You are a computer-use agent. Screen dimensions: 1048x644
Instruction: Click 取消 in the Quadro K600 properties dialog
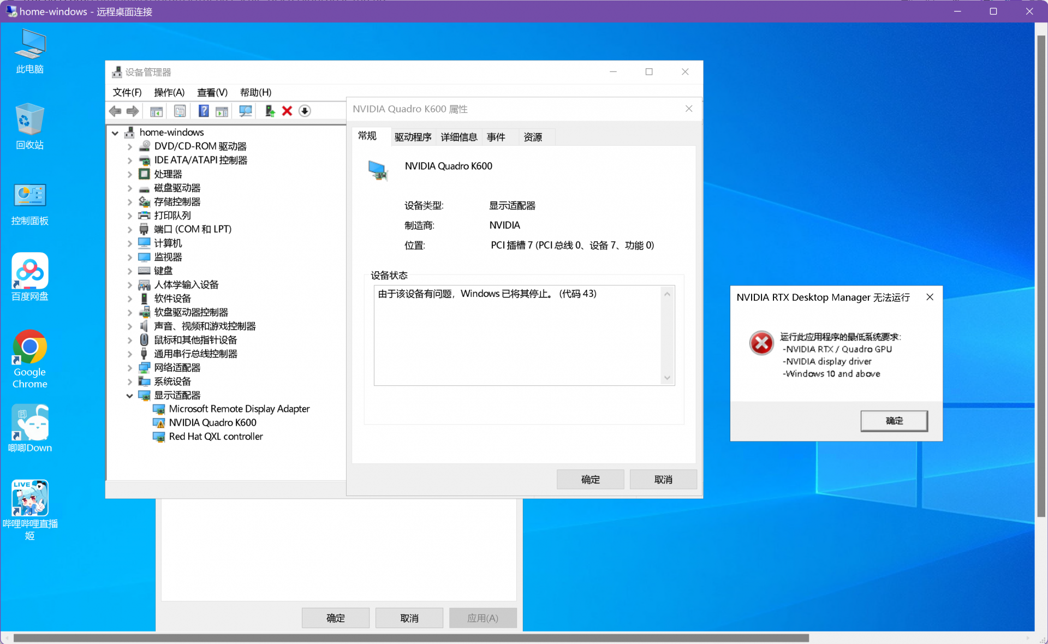click(x=663, y=479)
